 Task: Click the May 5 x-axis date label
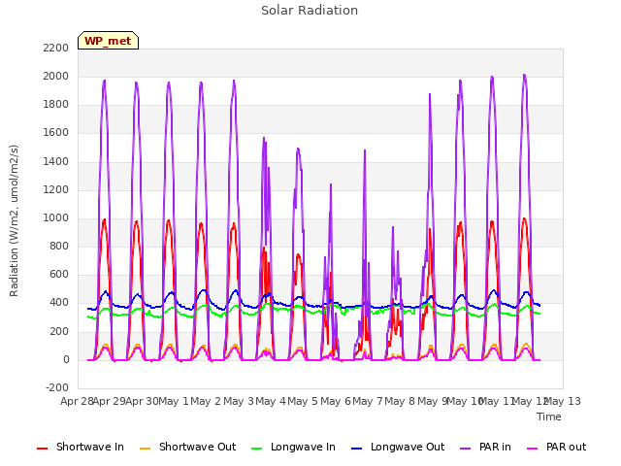coord(303,401)
